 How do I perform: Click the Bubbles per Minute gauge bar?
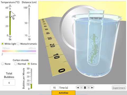(31, 78)
